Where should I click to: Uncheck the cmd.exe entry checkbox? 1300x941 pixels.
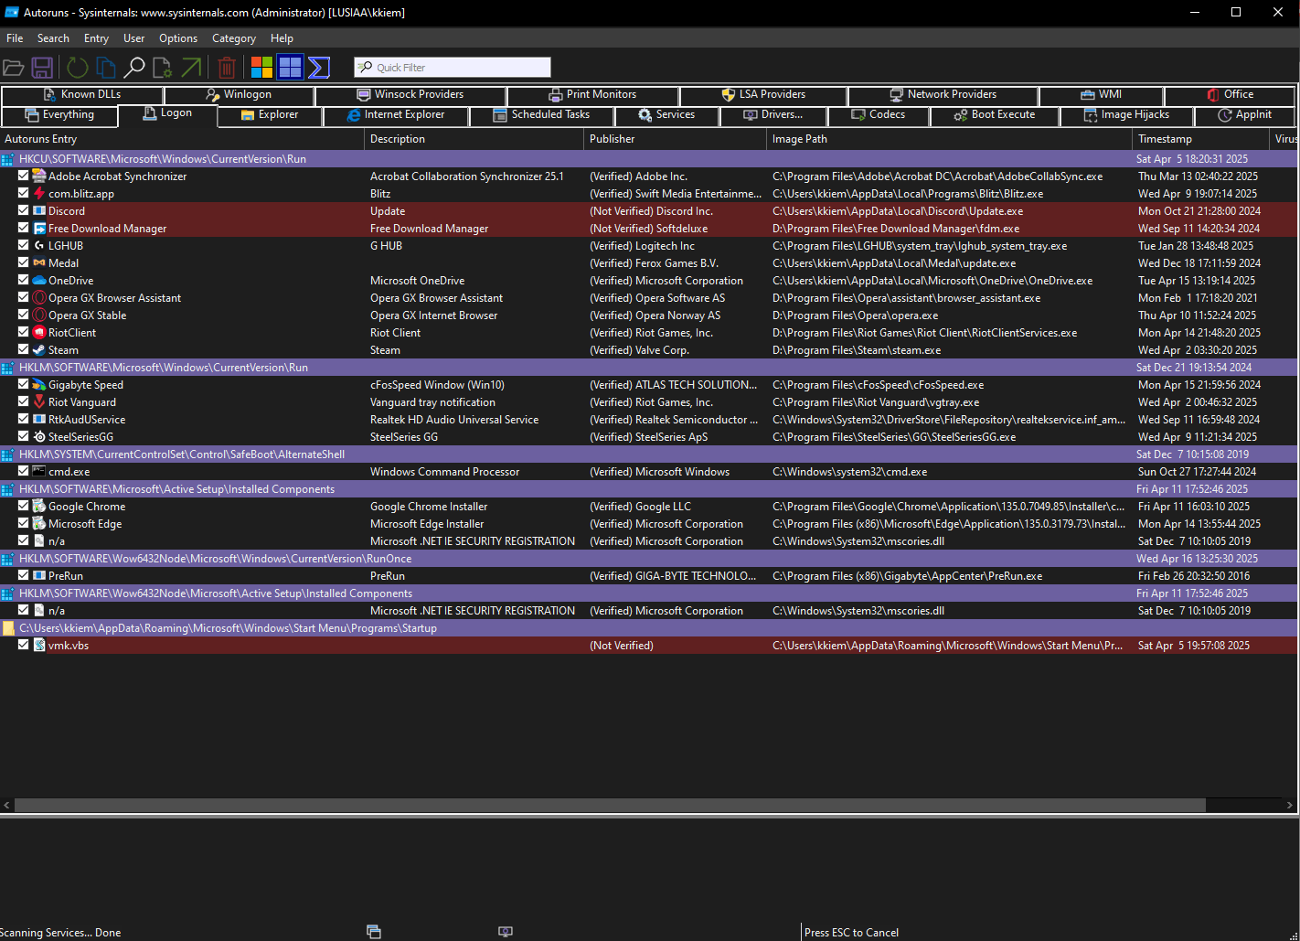click(x=24, y=472)
